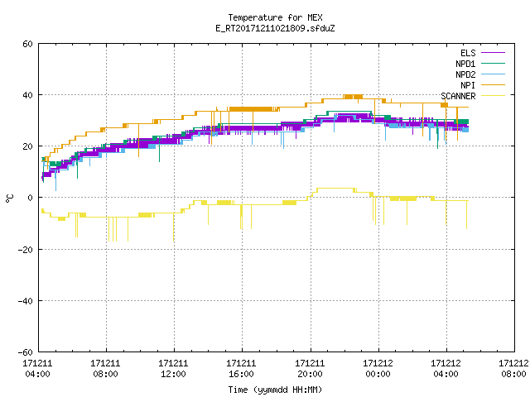Screen dimensions: 530x397
Task: Click the x-axis label 171212 00:00
Action: [378, 369]
